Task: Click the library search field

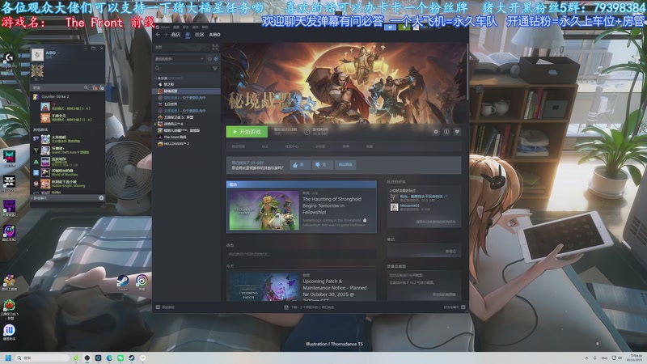Action: pyautogui.click(x=183, y=68)
